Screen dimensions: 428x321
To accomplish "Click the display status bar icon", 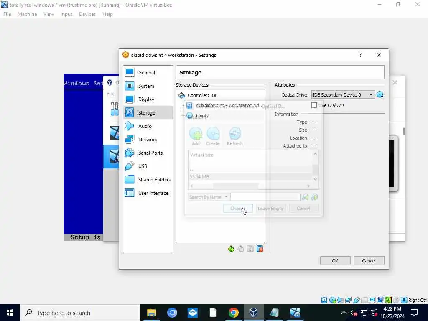I will click(x=372, y=300).
